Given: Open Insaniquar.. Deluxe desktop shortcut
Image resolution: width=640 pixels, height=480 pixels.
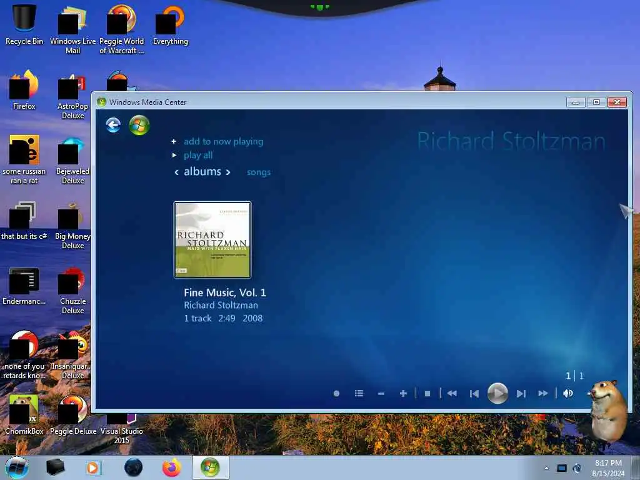Looking at the screenshot, I should [x=72, y=355].
